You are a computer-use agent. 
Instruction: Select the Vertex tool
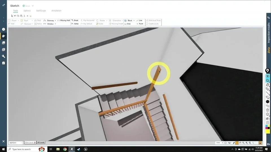tap(75, 24)
